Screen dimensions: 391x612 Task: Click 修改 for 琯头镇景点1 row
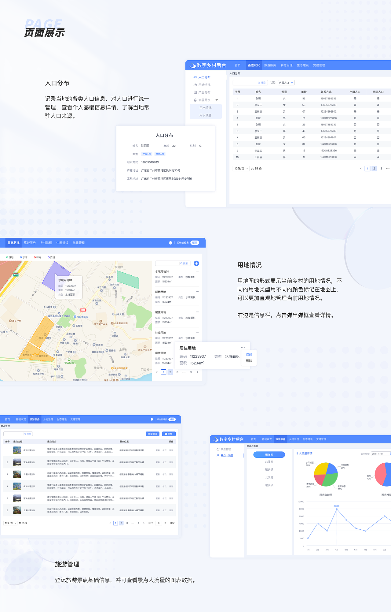point(165,462)
